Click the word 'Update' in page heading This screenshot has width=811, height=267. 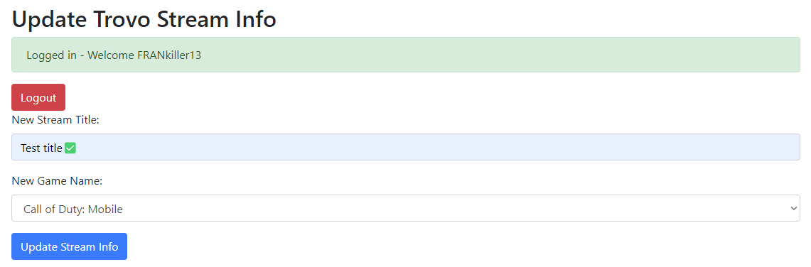coord(50,21)
